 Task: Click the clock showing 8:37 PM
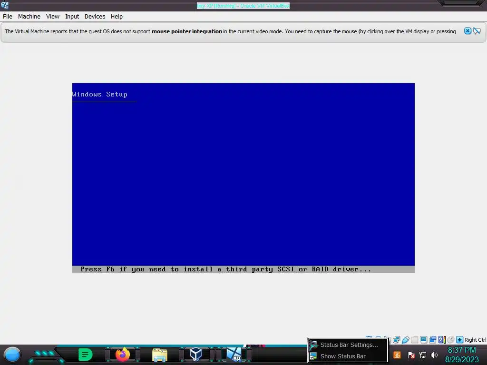click(x=461, y=350)
